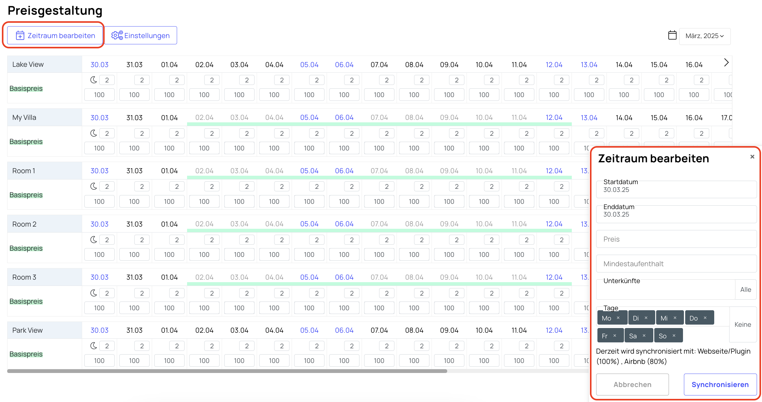Select Alle accommodations

point(746,290)
